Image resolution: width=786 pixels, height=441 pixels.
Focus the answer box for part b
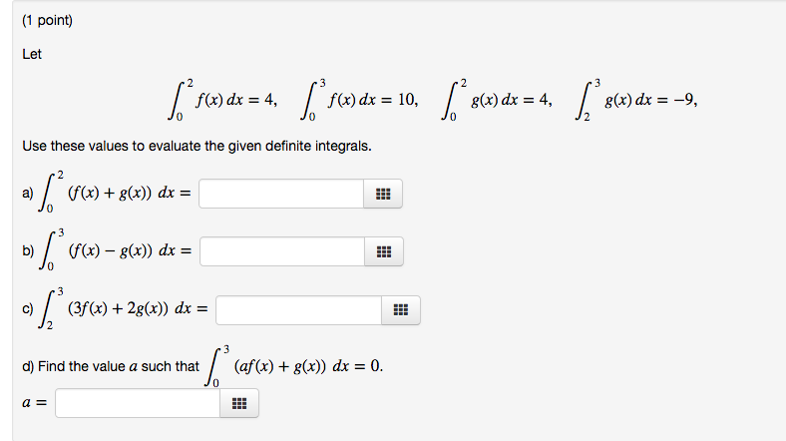(282, 251)
